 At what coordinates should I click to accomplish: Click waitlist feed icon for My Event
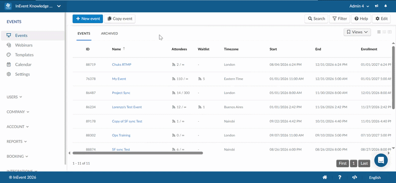(x=200, y=79)
